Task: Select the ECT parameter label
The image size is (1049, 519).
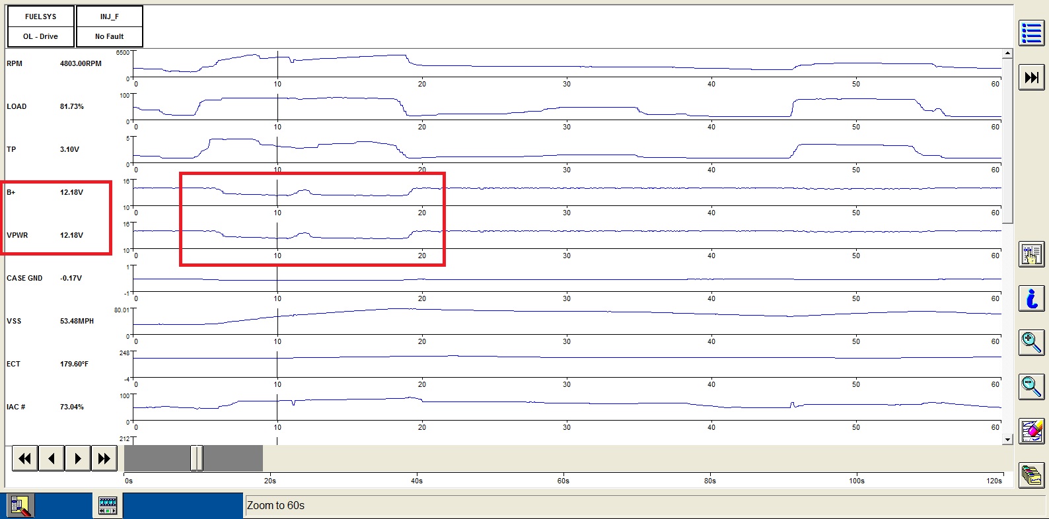Action: coord(13,364)
